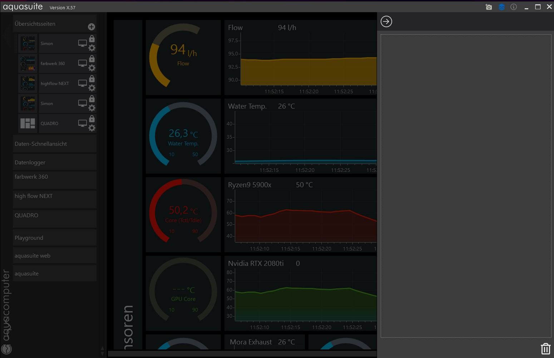554x358 pixels.
Task: Select the highflow NEXT overview page thumbnail
Action: tap(28, 84)
